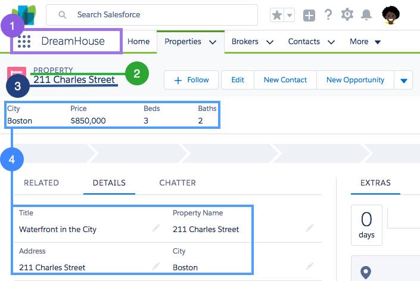Image resolution: width=420 pixels, height=281 pixels.
Task: Click the favorites star icon
Action: [x=277, y=15]
